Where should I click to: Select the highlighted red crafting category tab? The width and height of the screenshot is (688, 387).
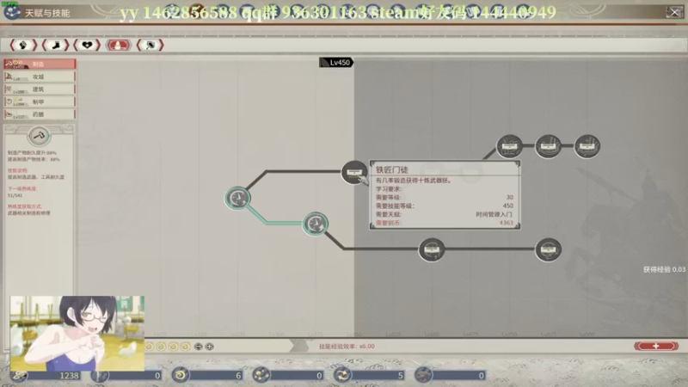[x=119, y=45]
